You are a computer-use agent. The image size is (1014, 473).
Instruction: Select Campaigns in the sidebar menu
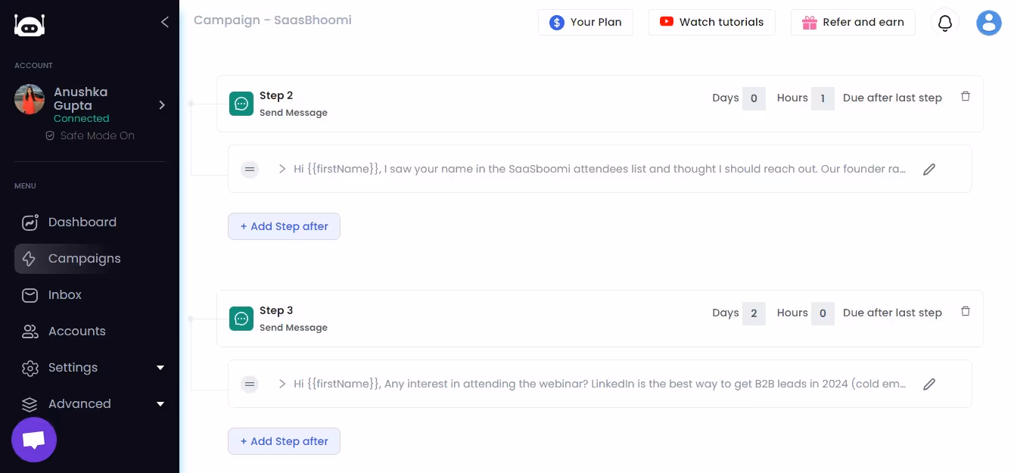click(84, 259)
